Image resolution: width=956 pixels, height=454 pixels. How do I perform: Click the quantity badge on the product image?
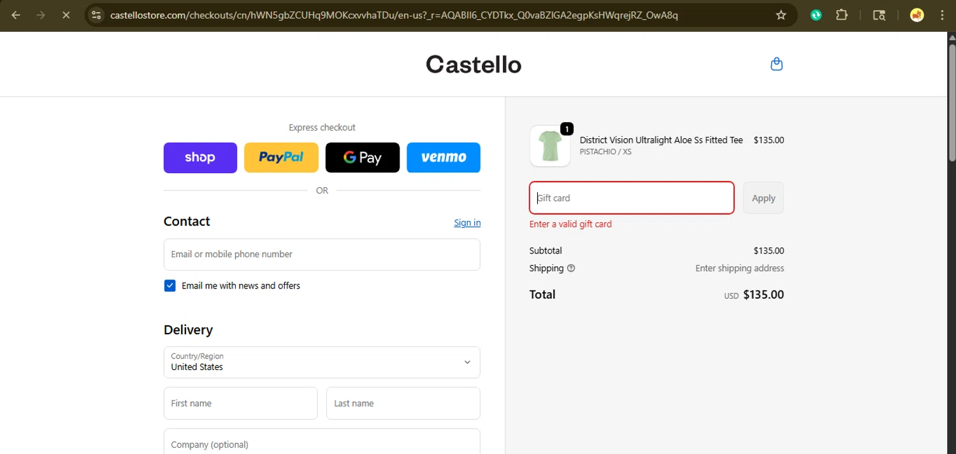[x=567, y=129]
